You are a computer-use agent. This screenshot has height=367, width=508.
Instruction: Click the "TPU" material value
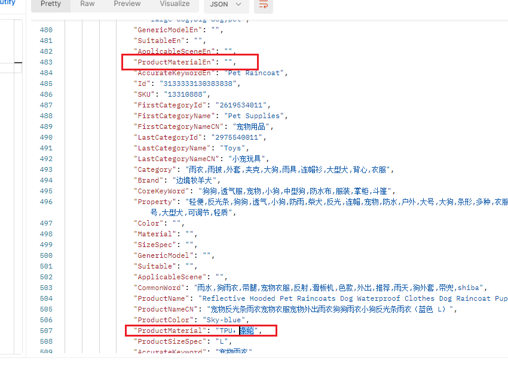(226, 331)
